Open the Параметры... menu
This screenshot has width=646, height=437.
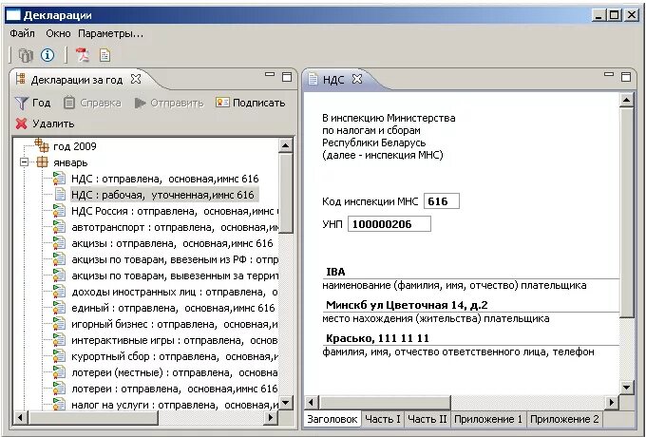tap(111, 33)
